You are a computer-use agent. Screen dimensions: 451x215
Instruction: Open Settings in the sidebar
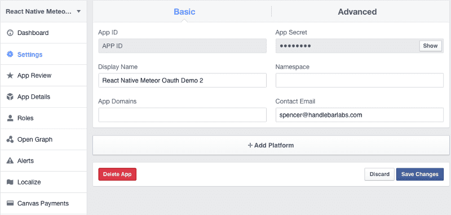click(x=43, y=54)
